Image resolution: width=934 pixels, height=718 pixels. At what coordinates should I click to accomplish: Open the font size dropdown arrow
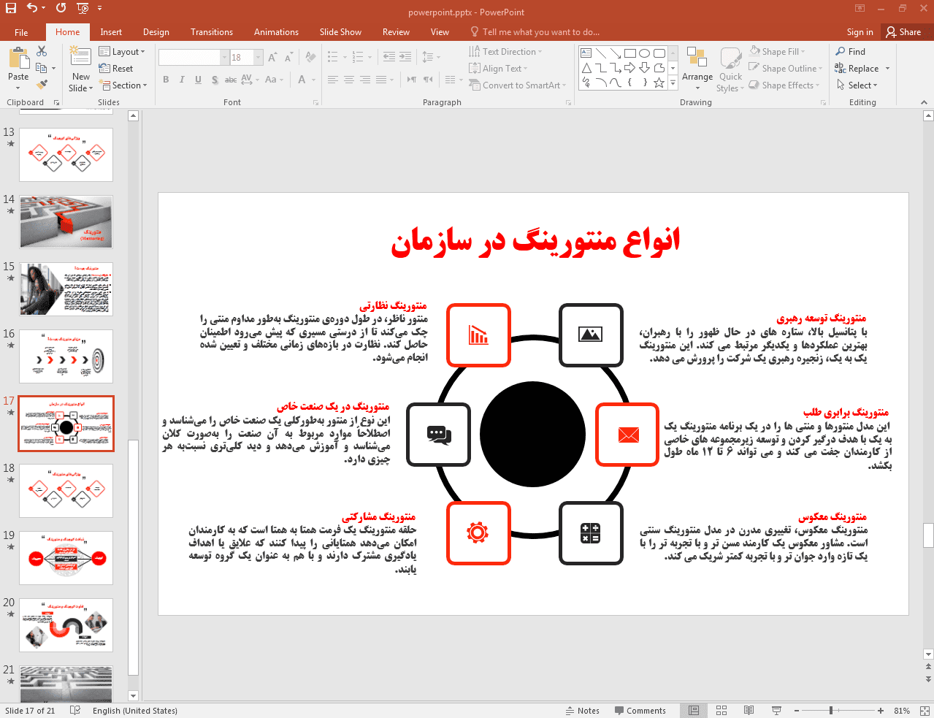(259, 57)
